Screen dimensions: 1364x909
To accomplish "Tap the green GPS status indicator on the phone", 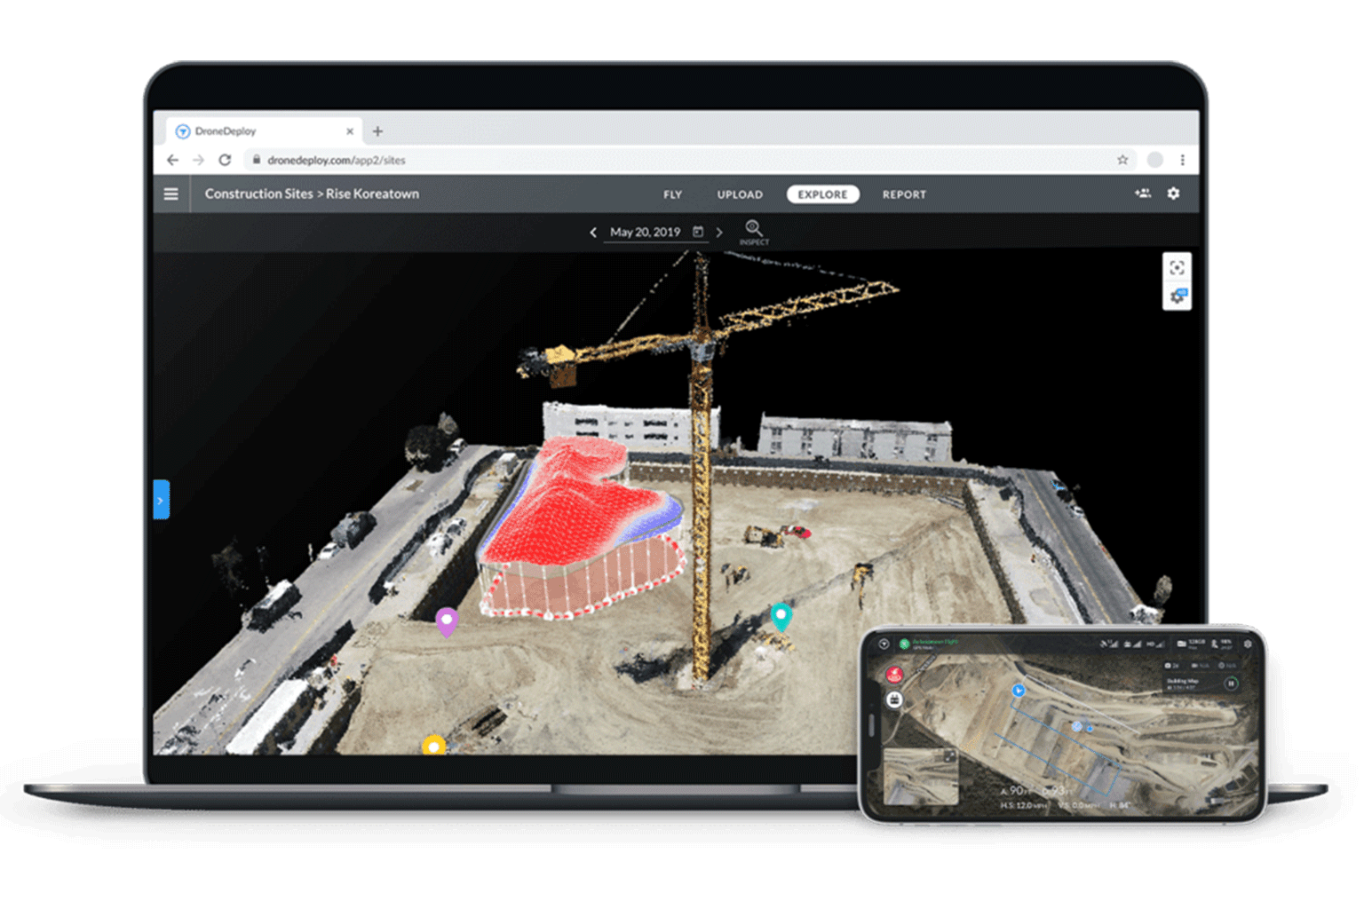I will tap(904, 644).
